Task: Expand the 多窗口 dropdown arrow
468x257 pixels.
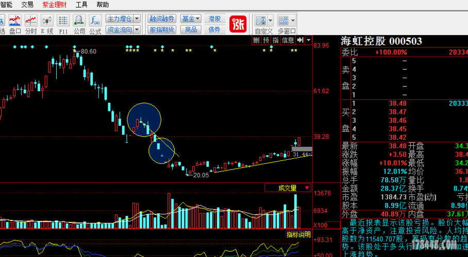Action: tap(293, 21)
